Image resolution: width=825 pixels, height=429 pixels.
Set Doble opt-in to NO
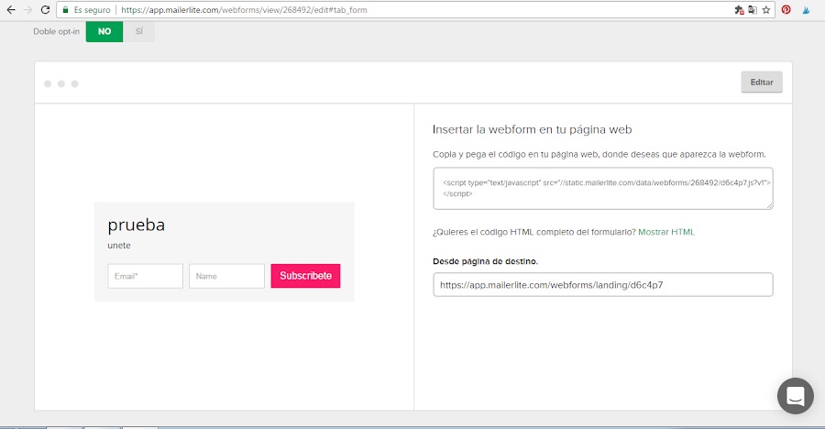pyautogui.click(x=104, y=31)
